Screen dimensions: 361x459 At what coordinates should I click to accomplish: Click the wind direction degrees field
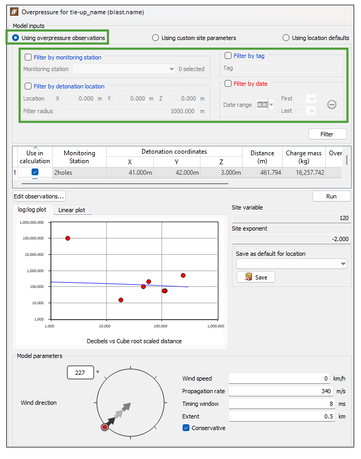click(81, 372)
